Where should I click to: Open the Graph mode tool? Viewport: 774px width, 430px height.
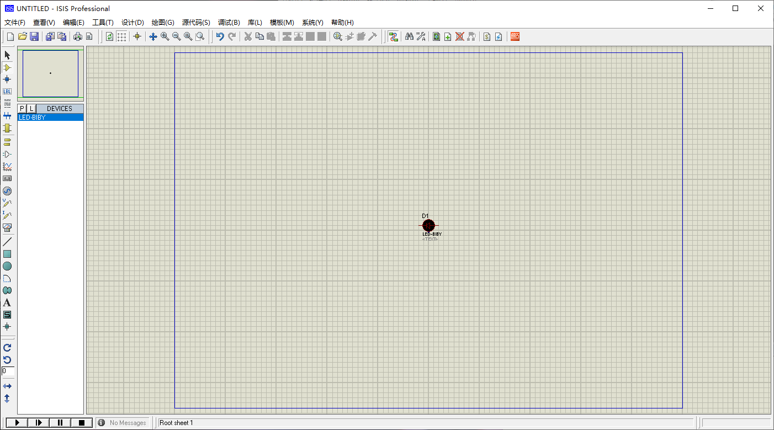pos(7,166)
